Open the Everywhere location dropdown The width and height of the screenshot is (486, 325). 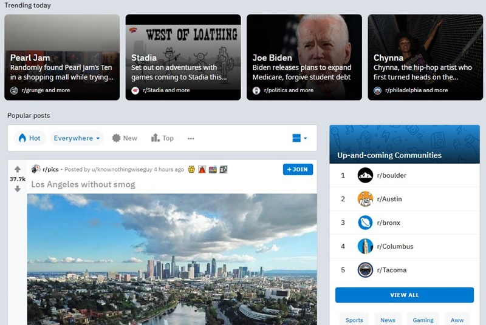click(x=77, y=138)
